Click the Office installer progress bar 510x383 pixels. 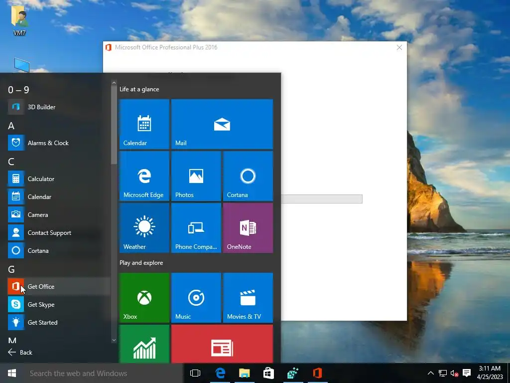[x=322, y=198]
